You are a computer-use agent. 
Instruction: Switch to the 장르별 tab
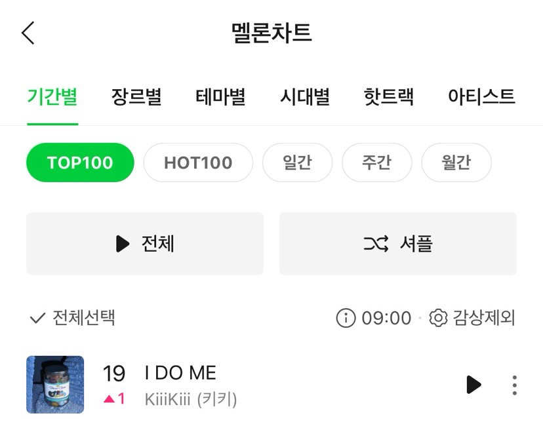point(136,97)
